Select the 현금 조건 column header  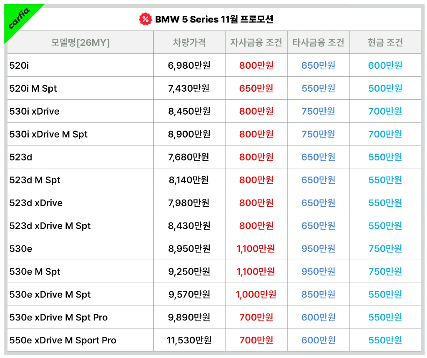tap(385, 43)
